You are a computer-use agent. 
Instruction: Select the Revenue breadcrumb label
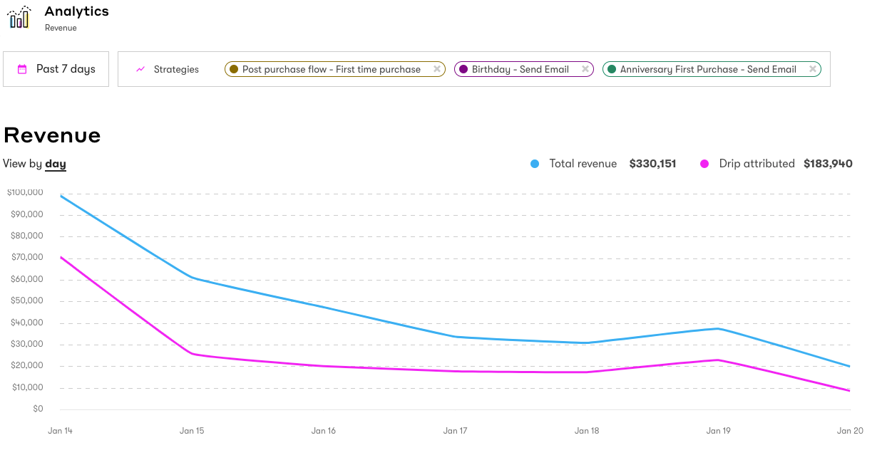61,28
